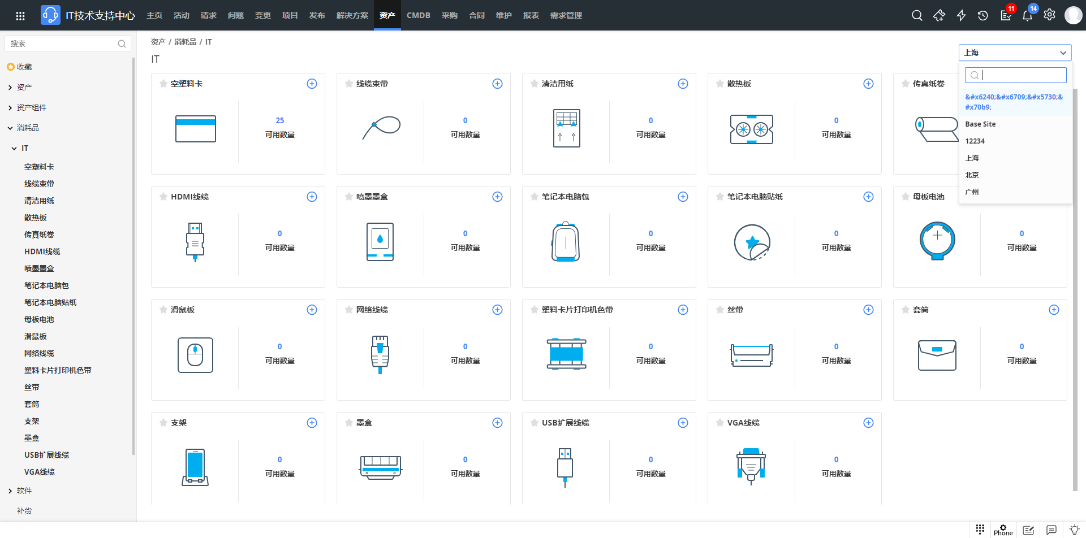Screen dimensions: 1086x538
Task: Expand the 软件 tree node
Action: tap(10, 491)
